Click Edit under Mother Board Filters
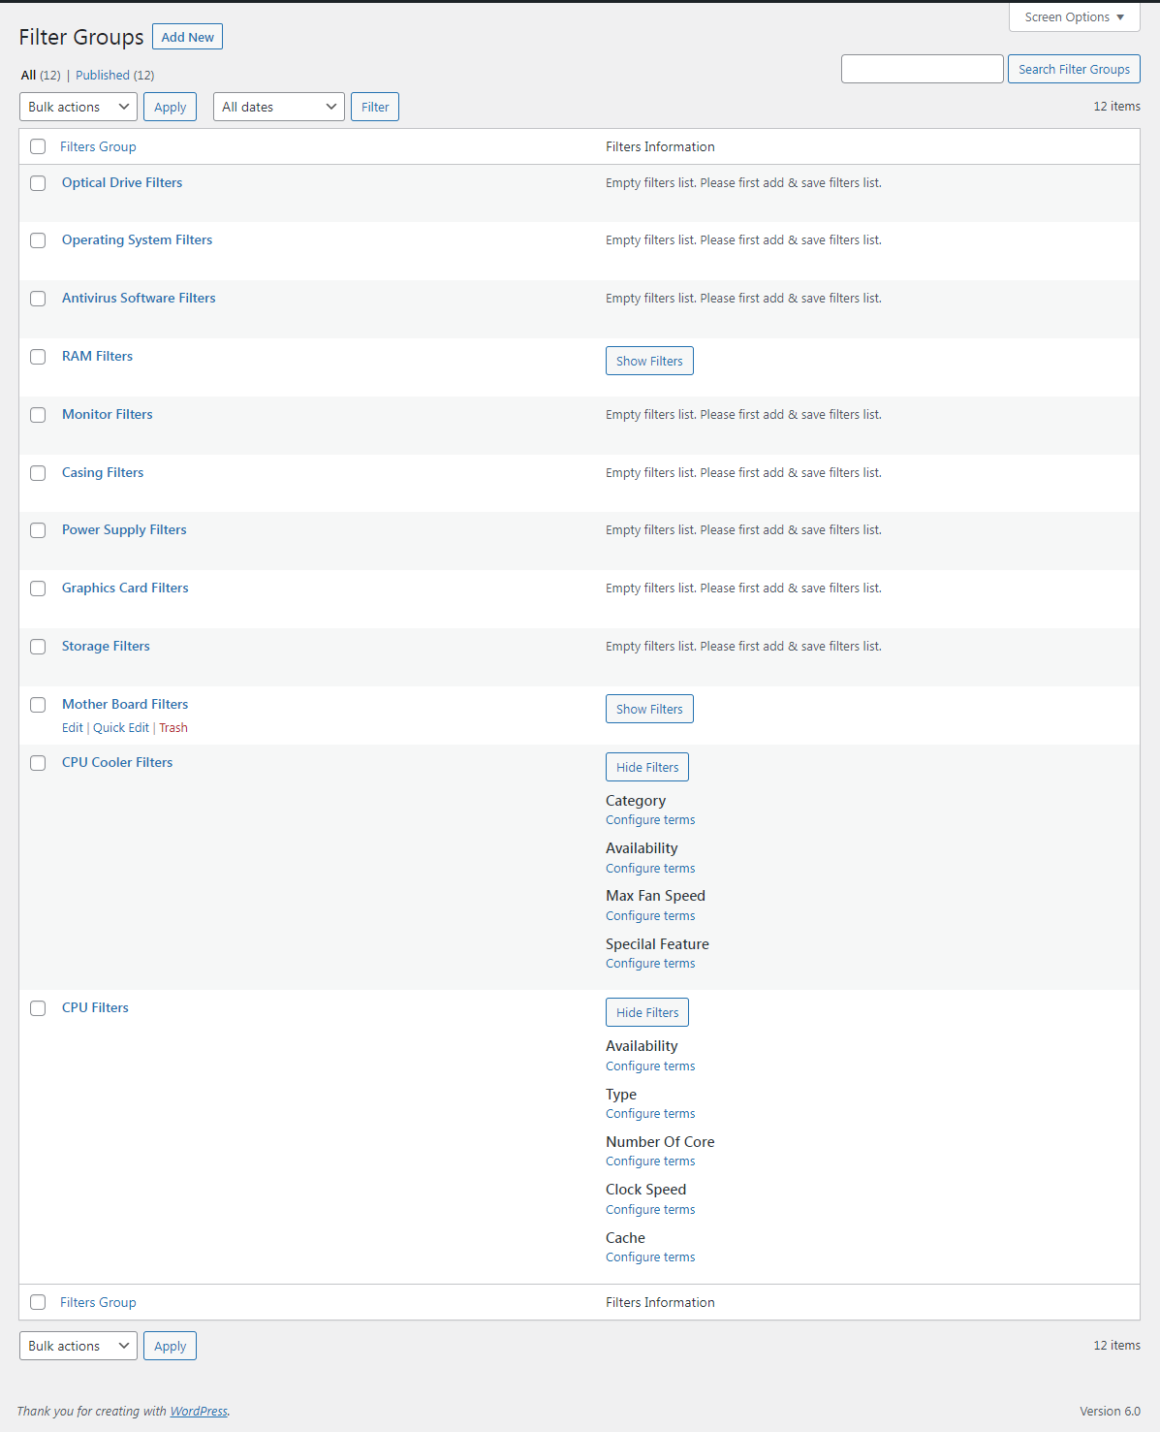Viewport: 1160px width, 1432px height. [x=73, y=727]
